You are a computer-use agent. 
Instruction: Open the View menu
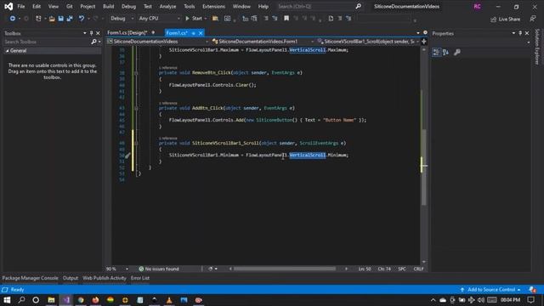point(53,6)
